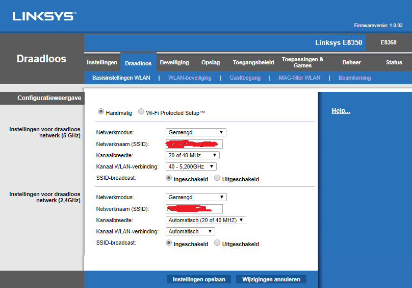This screenshot has width=412, height=288.
Task: Click the E8350 model label
Action: coord(389,42)
